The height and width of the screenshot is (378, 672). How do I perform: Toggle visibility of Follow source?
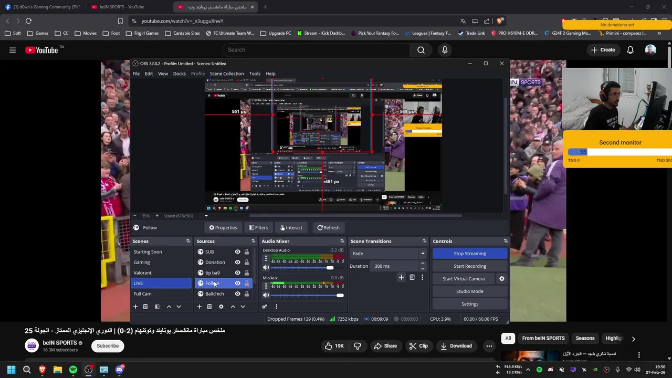coord(237,283)
